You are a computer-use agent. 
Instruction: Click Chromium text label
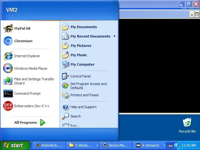[x=23, y=41]
